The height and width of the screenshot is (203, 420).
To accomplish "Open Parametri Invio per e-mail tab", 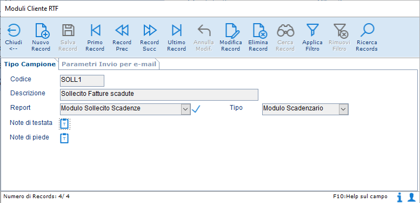I will point(109,64).
